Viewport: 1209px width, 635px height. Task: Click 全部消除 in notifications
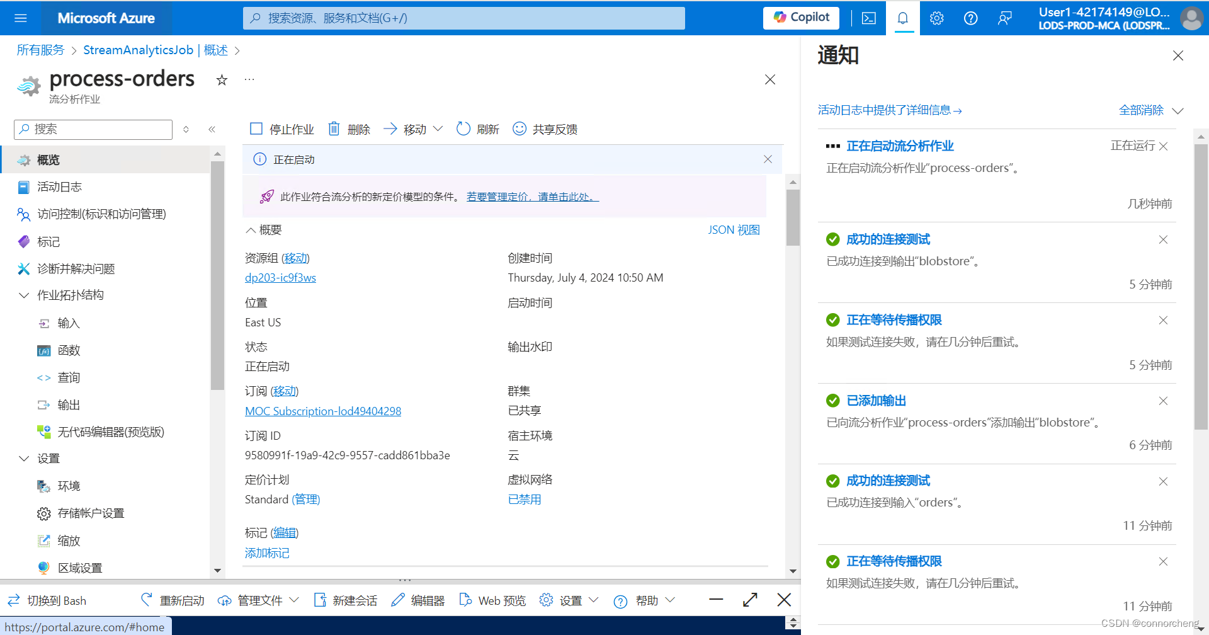(1141, 110)
